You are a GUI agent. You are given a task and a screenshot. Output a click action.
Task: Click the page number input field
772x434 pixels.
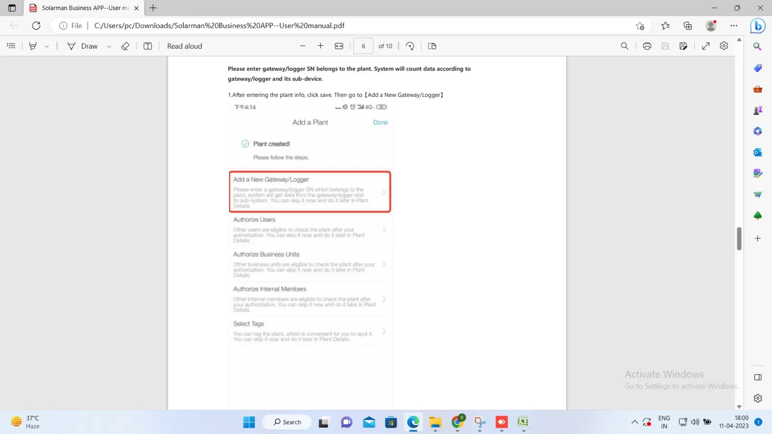click(363, 46)
